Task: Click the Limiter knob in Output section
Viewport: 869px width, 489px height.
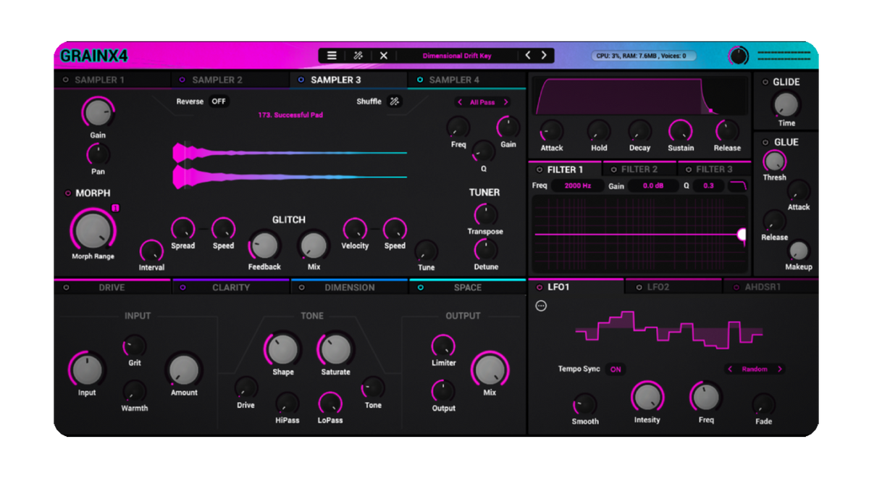Action: 443,346
